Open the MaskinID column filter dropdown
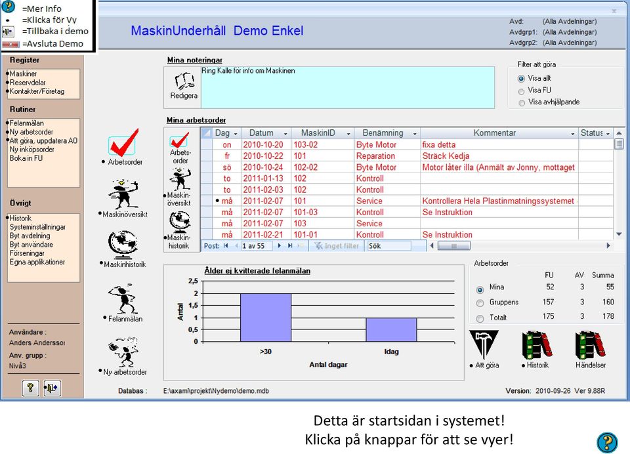The width and height of the screenshot is (630, 454). (348, 133)
